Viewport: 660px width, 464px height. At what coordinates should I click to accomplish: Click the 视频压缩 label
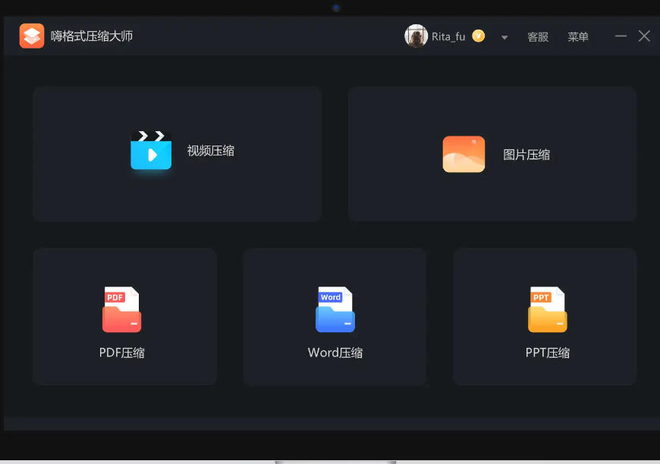coord(210,151)
